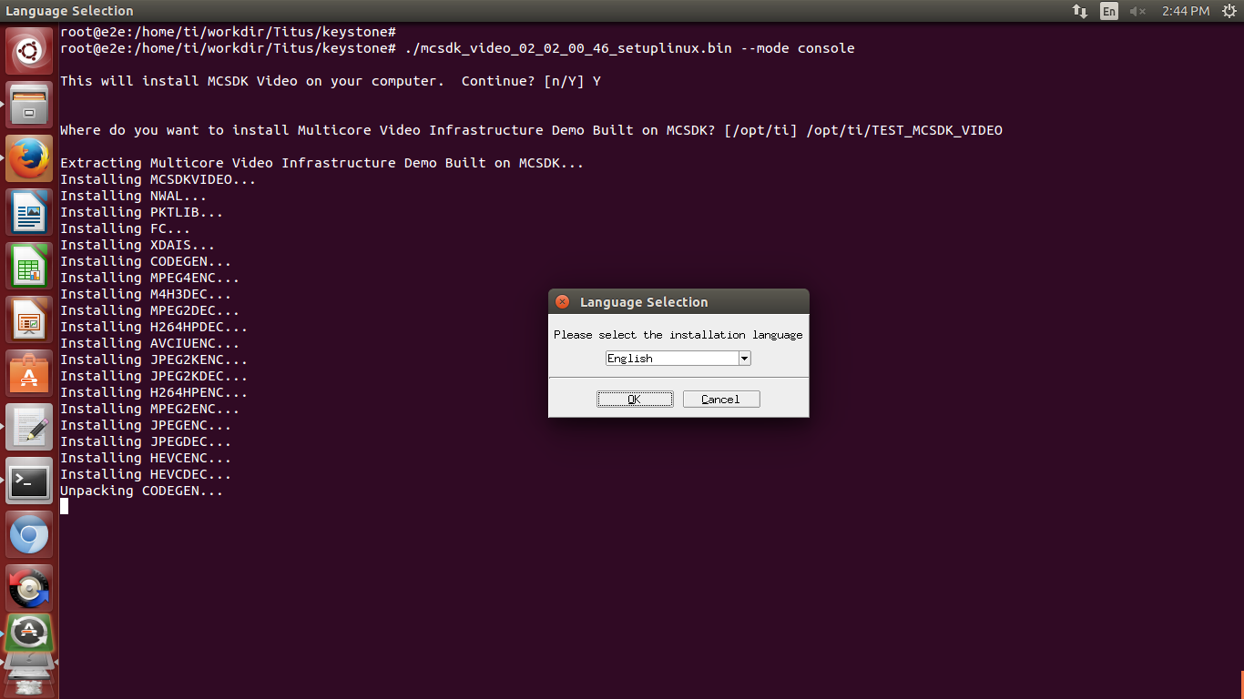Screen dimensions: 1244x699
Task: Launch Firefox web browser
Action: pyautogui.click(x=29, y=158)
